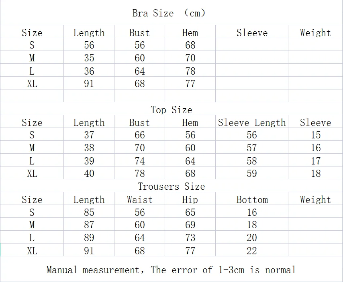Click the "Sleeve Length" column header
This screenshot has height=282, width=343.
(252, 122)
